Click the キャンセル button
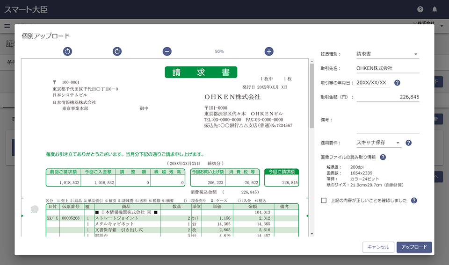The height and width of the screenshot is (265, 449). (378, 247)
